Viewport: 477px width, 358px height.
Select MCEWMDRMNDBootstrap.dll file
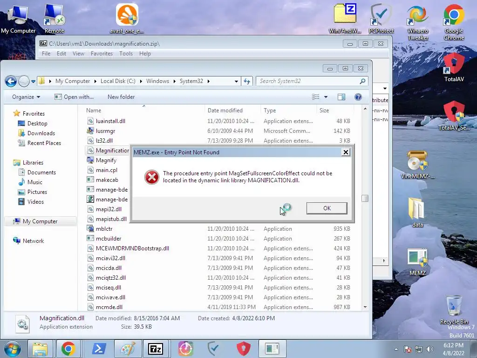218,248
